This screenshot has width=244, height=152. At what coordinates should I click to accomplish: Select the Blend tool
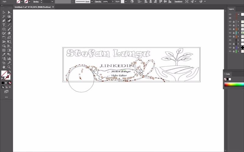coord(9,54)
